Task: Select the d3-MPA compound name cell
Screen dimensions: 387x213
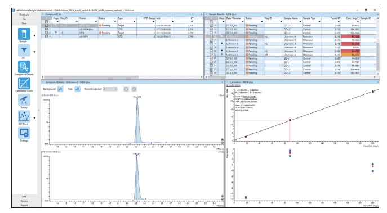Action: pyautogui.click(x=88, y=37)
